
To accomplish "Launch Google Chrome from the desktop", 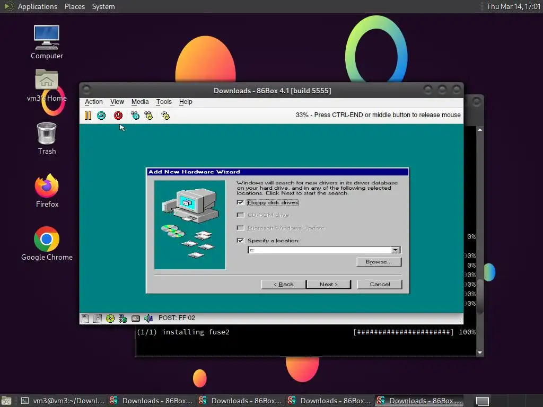I will tap(47, 244).
